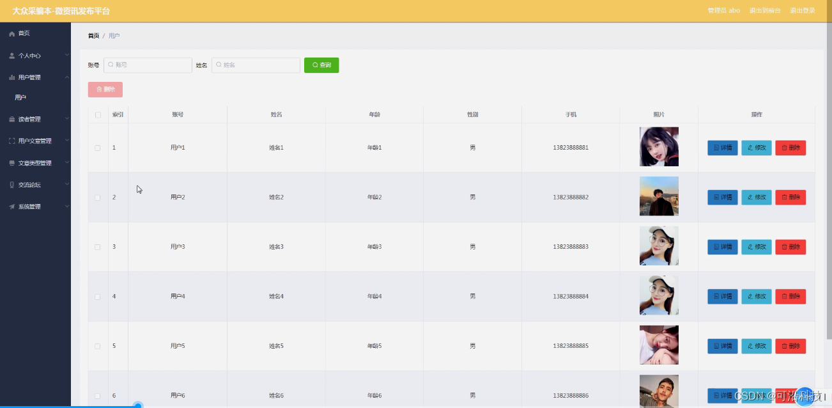Expand the 读者管理 chevron
832x408 pixels.
pos(66,119)
